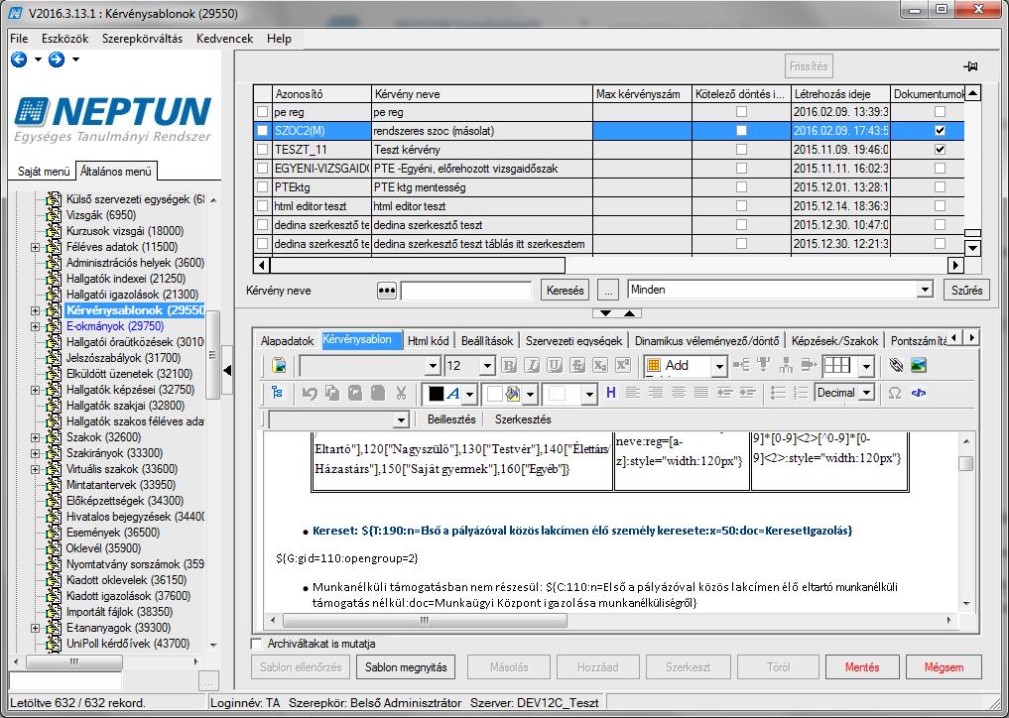Image resolution: width=1009 pixels, height=718 pixels.
Task: Click the Szűrés button
Action: [x=966, y=291]
